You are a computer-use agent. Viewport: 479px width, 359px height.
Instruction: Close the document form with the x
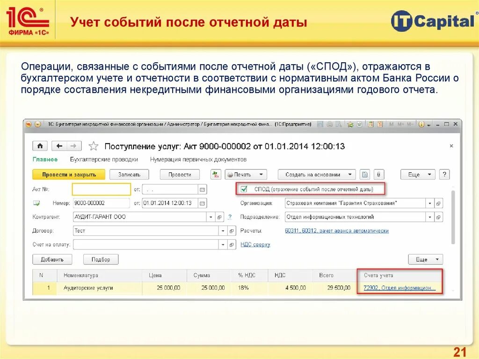pos(451,146)
